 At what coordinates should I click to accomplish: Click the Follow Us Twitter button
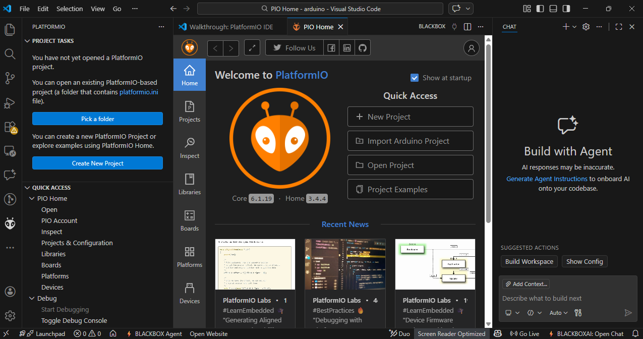point(294,48)
